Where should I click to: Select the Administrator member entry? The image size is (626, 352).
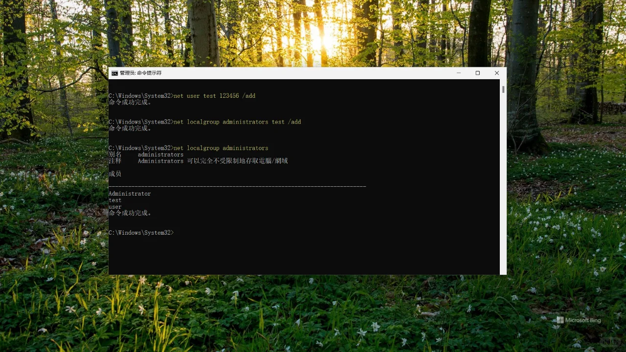(130, 194)
